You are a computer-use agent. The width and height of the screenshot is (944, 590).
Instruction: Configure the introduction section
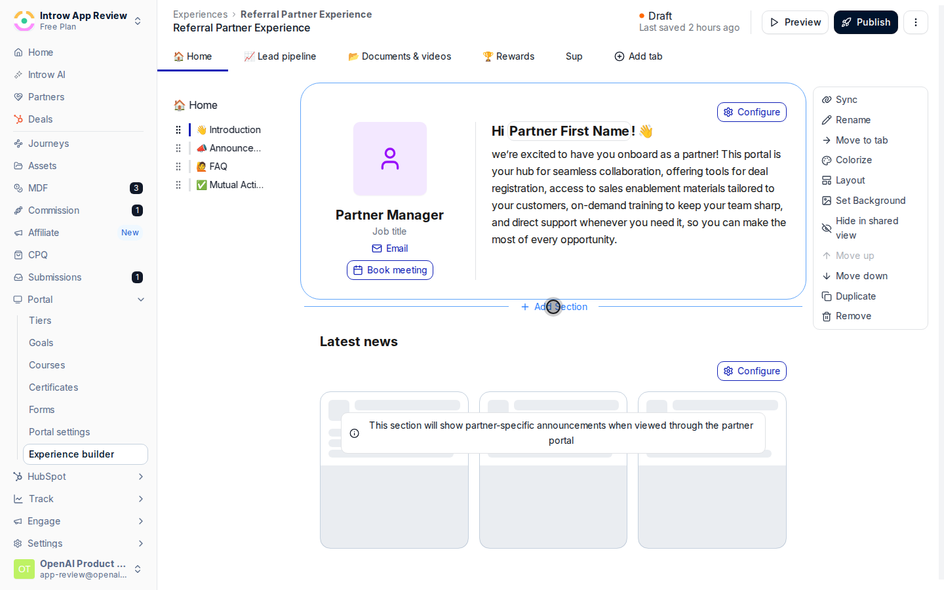[x=752, y=112]
